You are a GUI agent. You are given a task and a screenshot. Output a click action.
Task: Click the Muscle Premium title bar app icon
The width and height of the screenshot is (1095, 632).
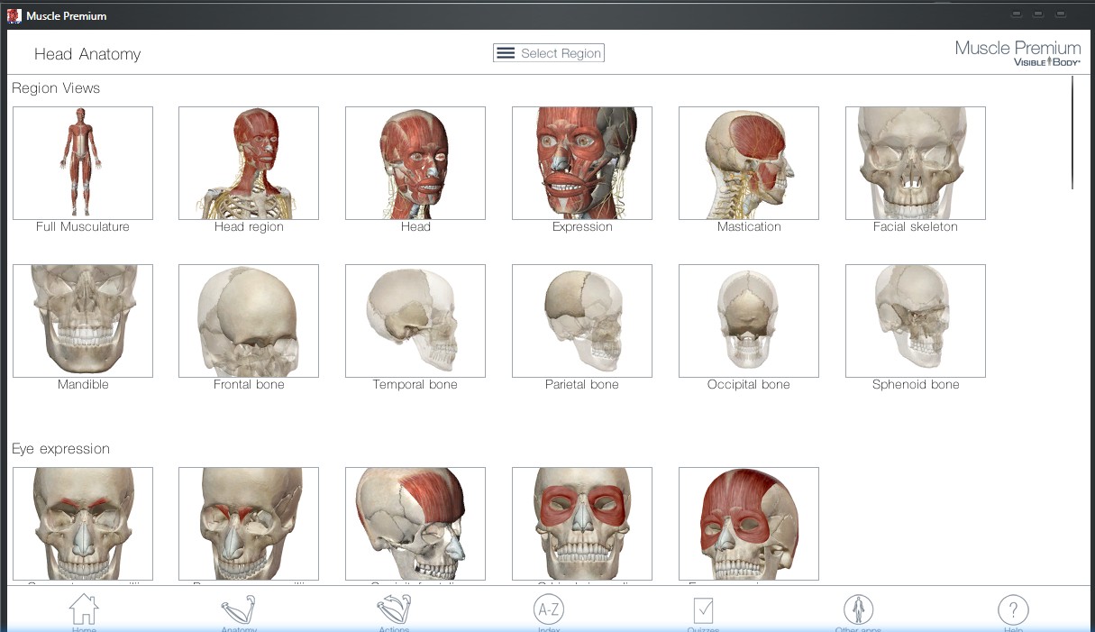(x=14, y=15)
